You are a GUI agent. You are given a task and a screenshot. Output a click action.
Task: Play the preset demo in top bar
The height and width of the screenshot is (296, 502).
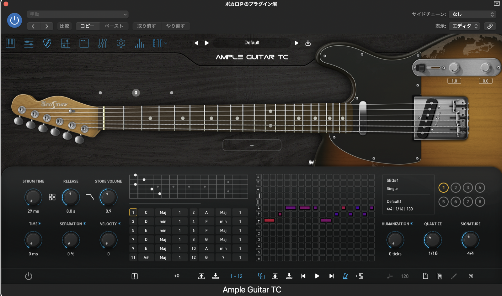point(206,43)
